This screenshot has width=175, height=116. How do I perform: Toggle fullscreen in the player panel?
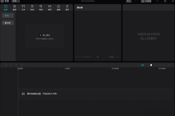pyautogui.click(x=118, y=57)
